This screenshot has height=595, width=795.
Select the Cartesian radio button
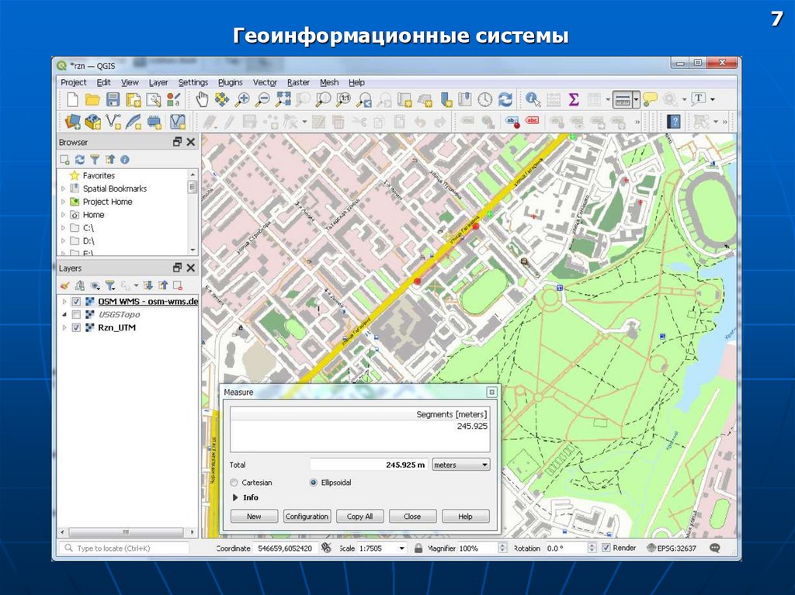[x=234, y=483]
